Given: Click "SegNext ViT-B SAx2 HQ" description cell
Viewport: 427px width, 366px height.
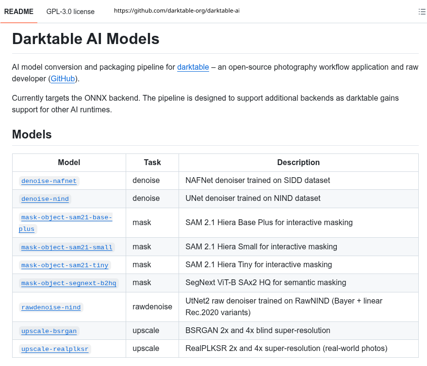Looking at the screenshot, I should [298, 283].
